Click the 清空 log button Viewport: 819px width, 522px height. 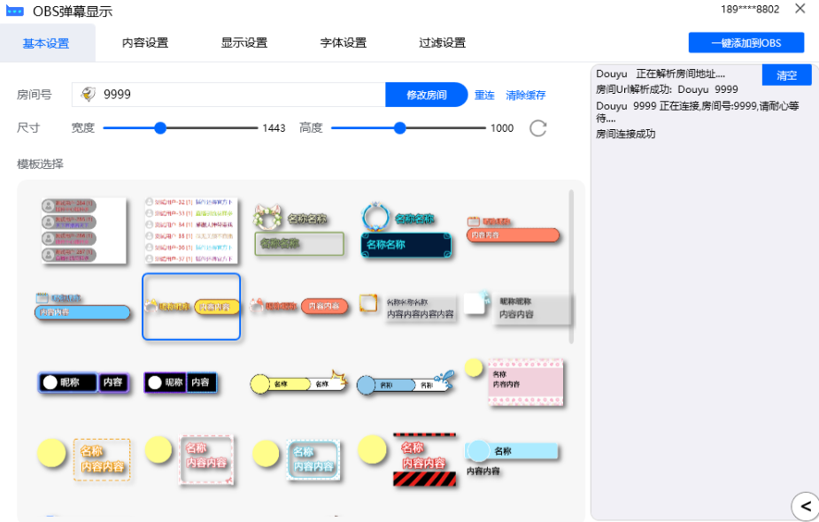pyautogui.click(x=786, y=75)
